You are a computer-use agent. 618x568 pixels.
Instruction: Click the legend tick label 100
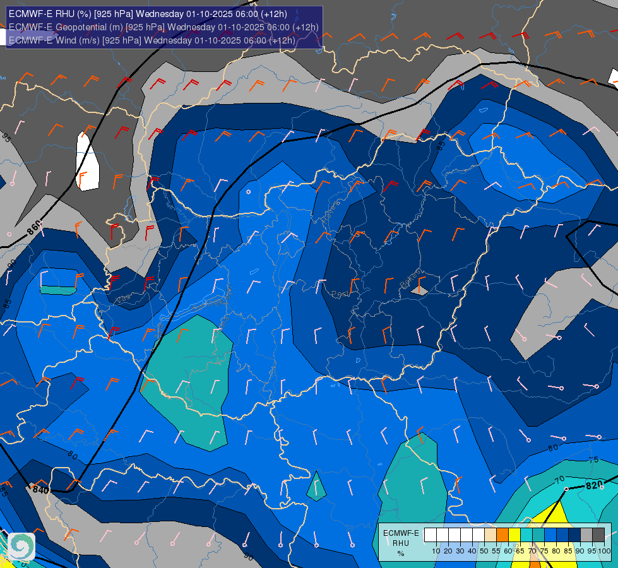click(x=605, y=551)
